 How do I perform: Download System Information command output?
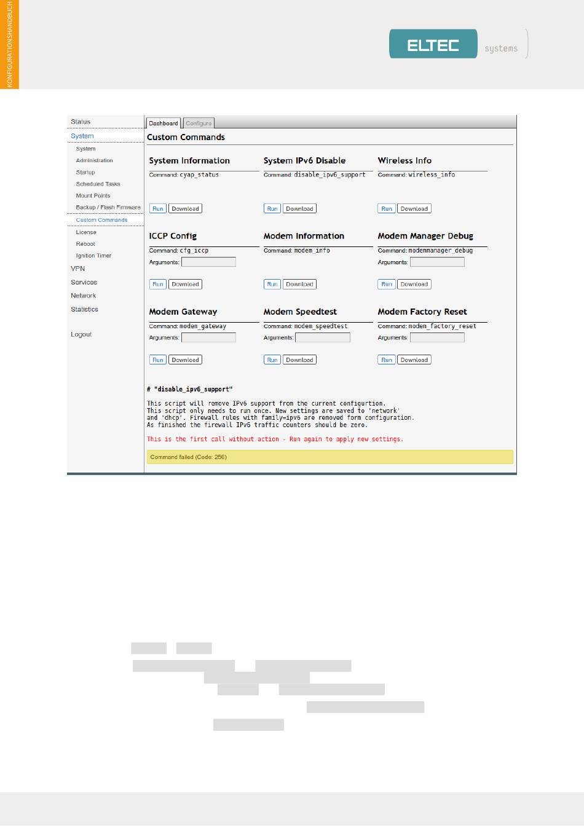pyautogui.click(x=185, y=208)
